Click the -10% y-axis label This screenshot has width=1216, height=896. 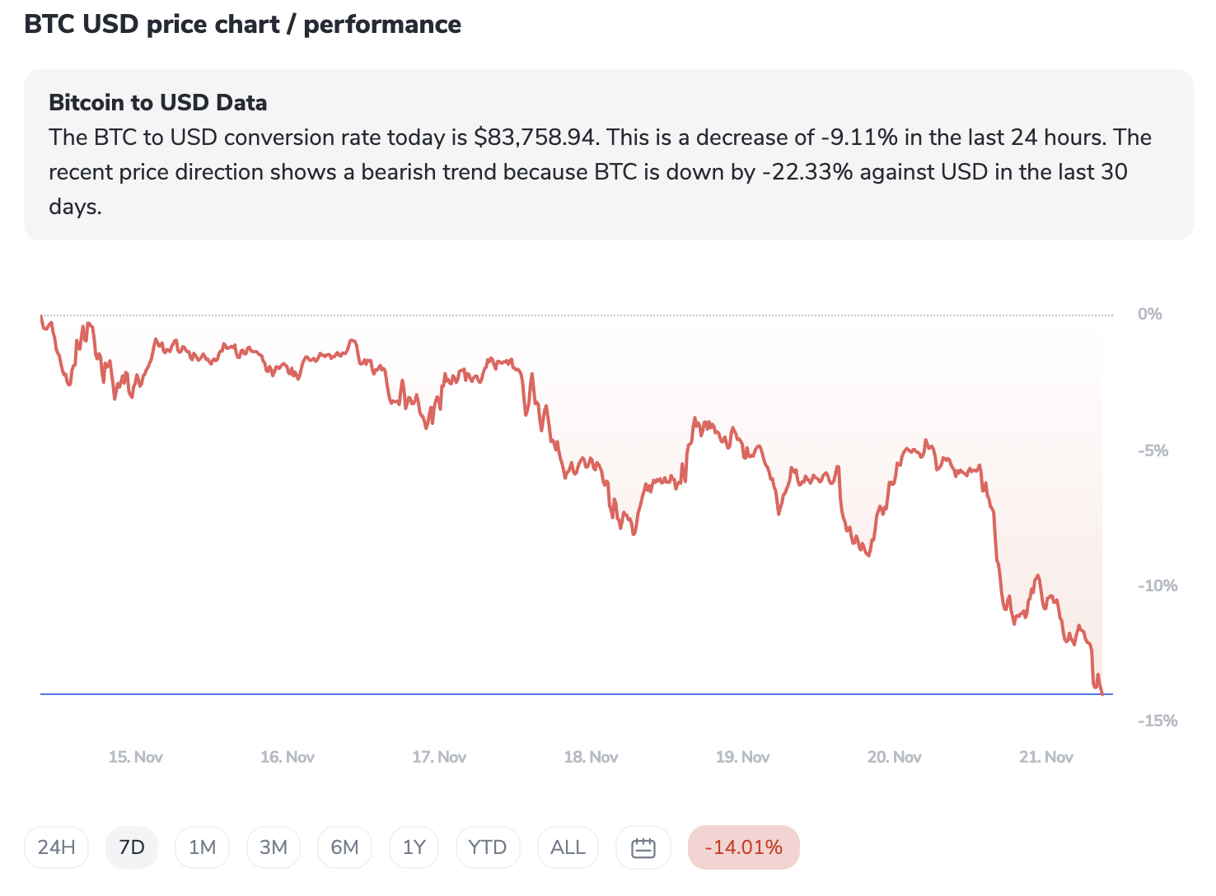[x=1157, y=586]
